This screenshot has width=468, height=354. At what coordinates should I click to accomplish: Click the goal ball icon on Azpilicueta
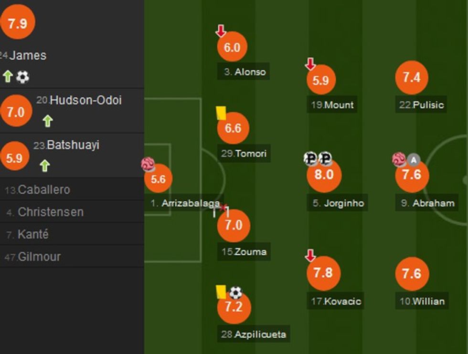pyautogui.click(x=236, y=292)
